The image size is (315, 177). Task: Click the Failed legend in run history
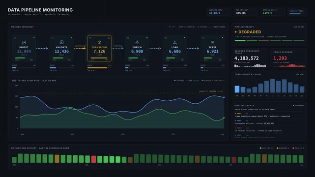pos(298,148)
